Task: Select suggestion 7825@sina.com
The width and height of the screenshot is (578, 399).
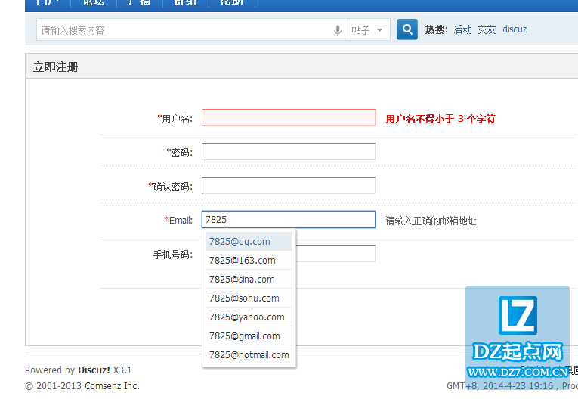Action: coord(249,279)
